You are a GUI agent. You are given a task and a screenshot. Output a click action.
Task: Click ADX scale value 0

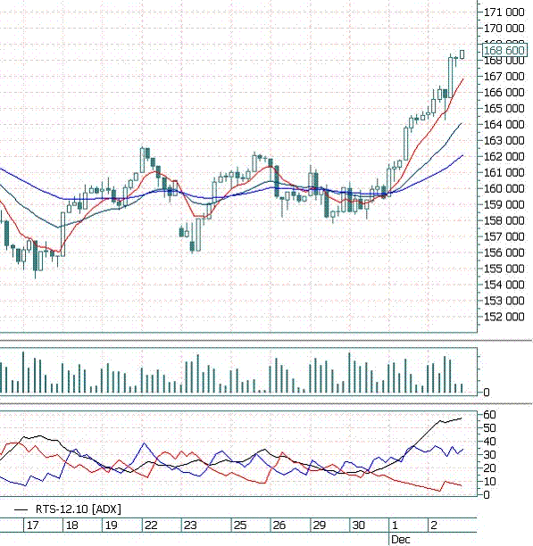click(487, 494)
